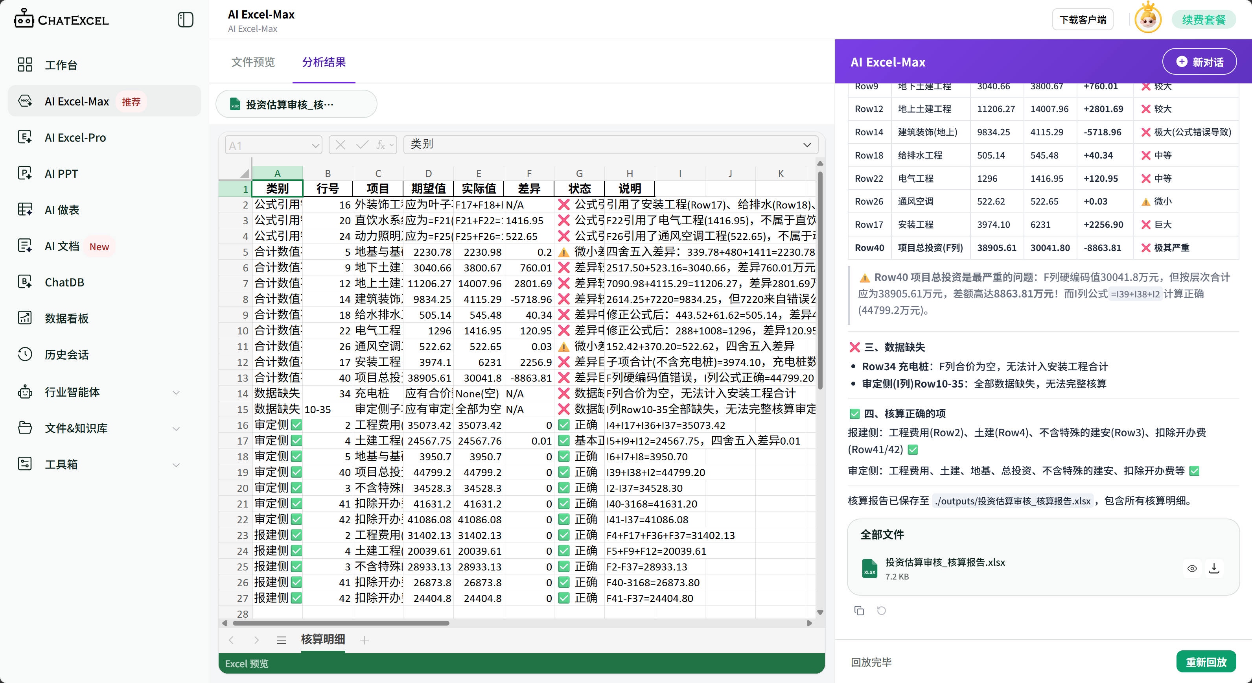Go to next sheet arrow
The width and height of the screenshot is (1252, 683).
pos(256,640)
